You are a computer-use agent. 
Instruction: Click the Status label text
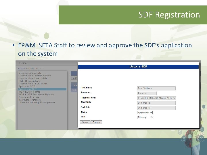point(84,112)
